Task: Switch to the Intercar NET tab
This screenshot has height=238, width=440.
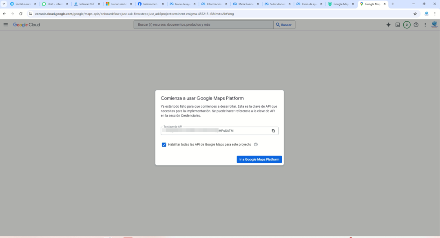Action: pos(87,4)
